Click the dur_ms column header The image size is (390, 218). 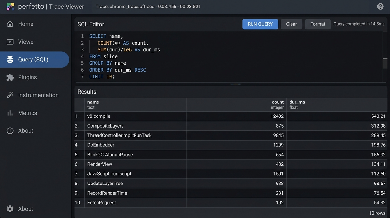337,105
